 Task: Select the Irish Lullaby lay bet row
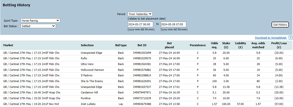pos(147,104)
